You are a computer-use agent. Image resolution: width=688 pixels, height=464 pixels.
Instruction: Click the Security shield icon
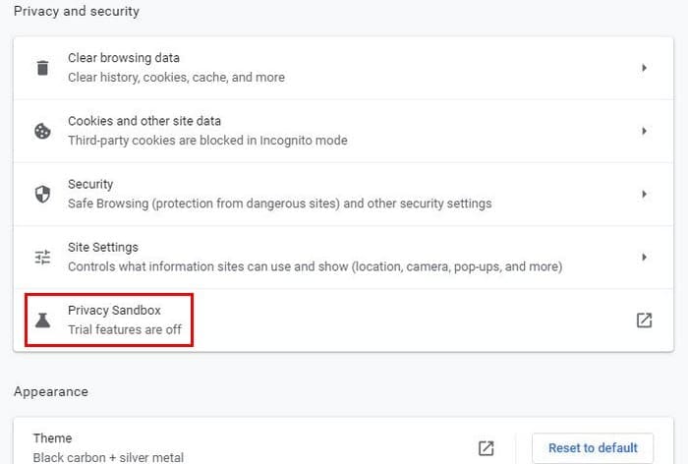pyautogui.click(x=42, y=194)
